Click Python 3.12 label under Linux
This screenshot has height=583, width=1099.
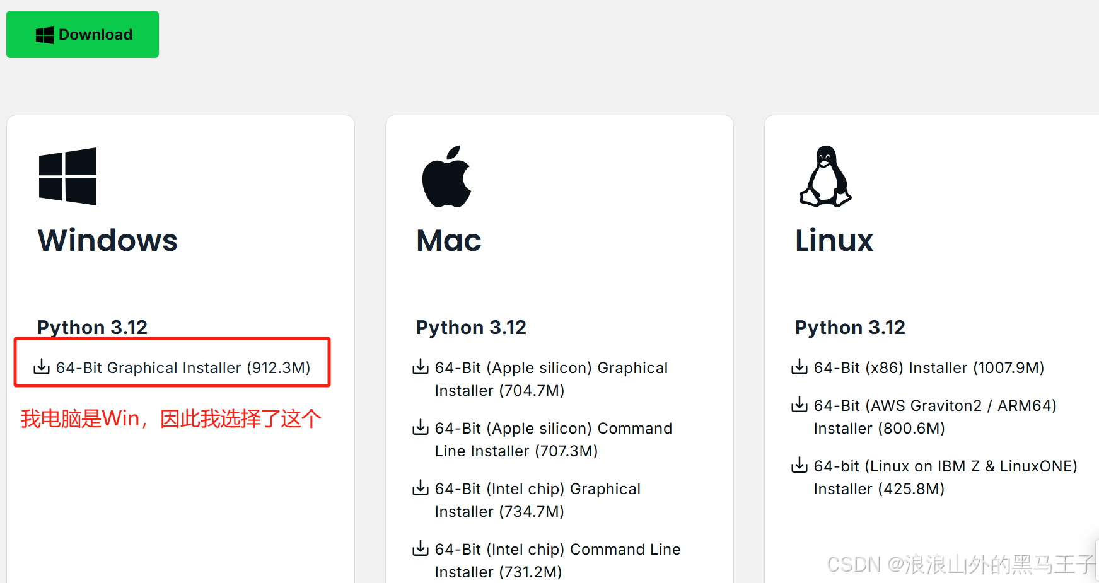(850, 327)
